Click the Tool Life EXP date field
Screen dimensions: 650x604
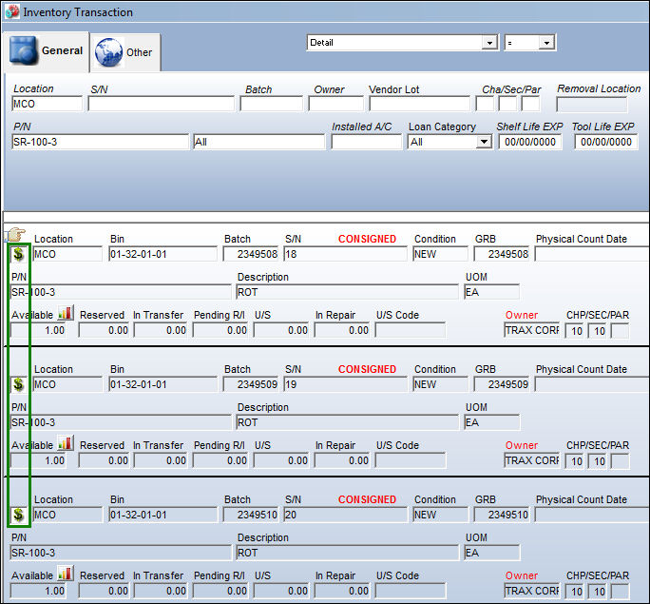[x=606, y=142]
